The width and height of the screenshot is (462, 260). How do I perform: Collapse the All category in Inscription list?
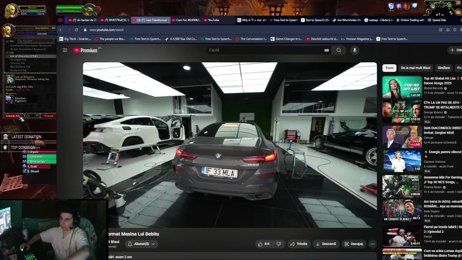[x=7, y=41]
